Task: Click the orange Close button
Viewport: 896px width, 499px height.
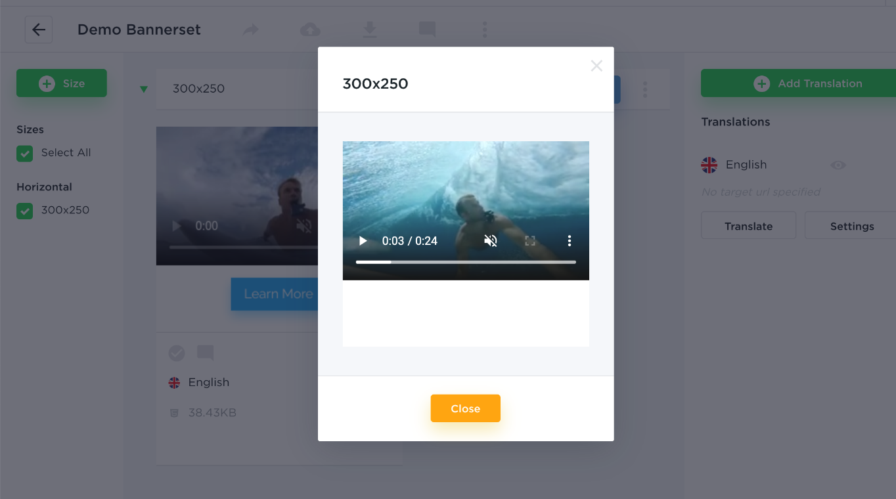Action: pos(466,408)
